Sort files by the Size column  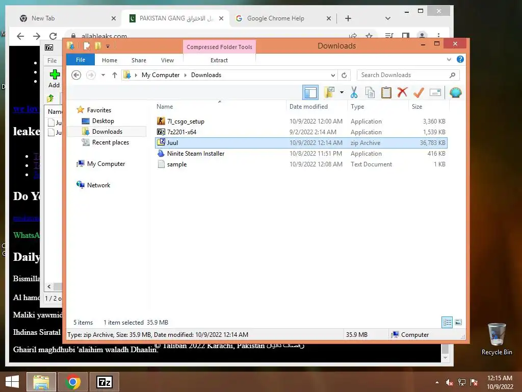429,106
